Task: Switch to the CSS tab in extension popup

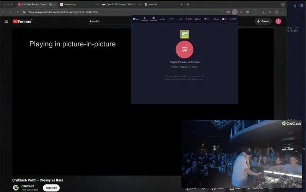Action: click(198, 19)
